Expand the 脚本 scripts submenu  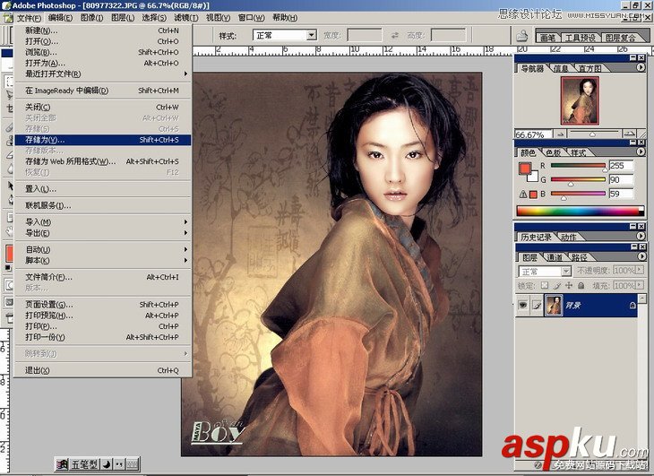(x=103, y=260)
